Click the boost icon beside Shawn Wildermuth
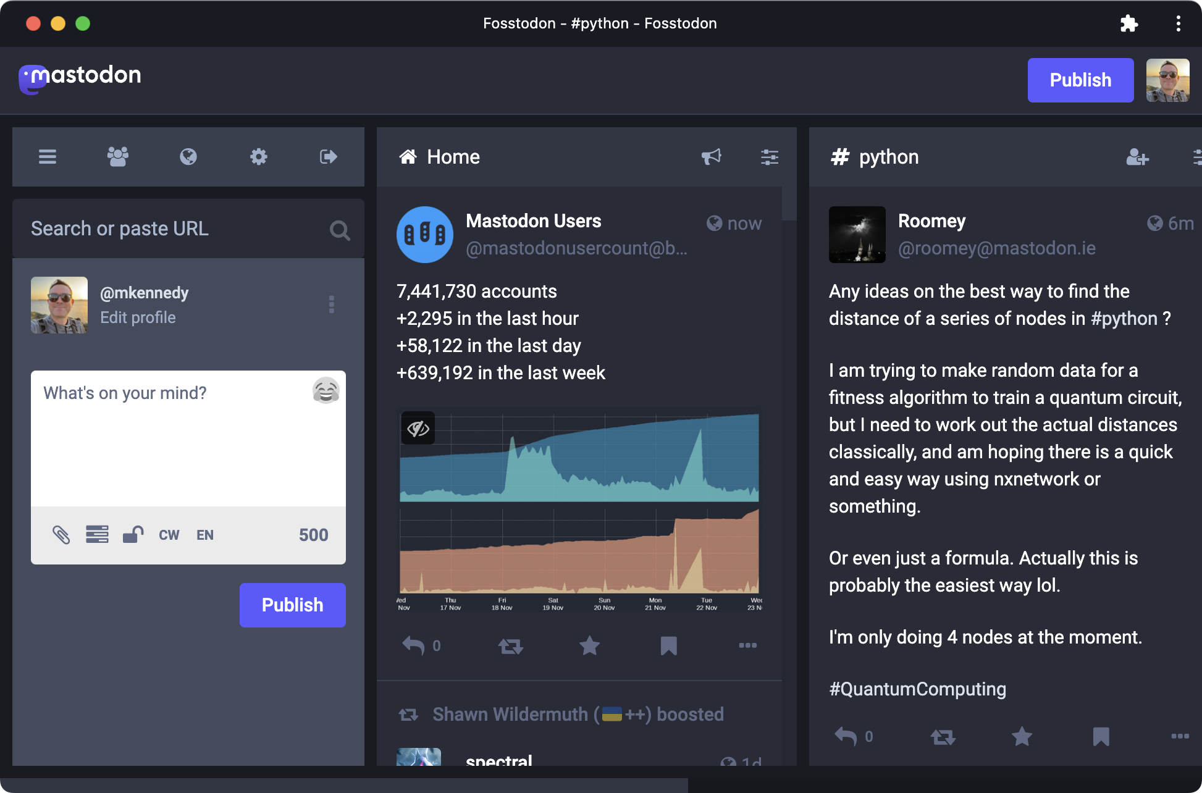This screenshot has height=793, width=1202. (x=408, y=715)
